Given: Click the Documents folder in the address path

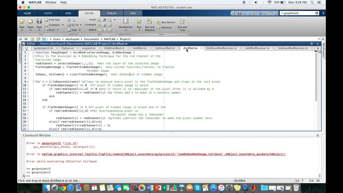Looking at the screenshot, I should (x=92, y=39).
